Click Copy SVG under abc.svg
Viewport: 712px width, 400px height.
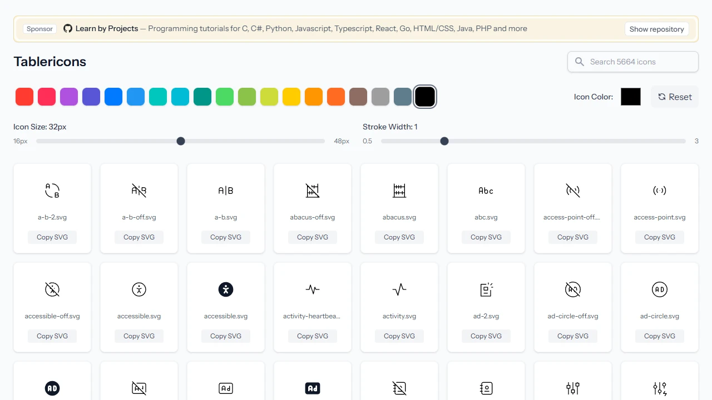tap(486, 237)
